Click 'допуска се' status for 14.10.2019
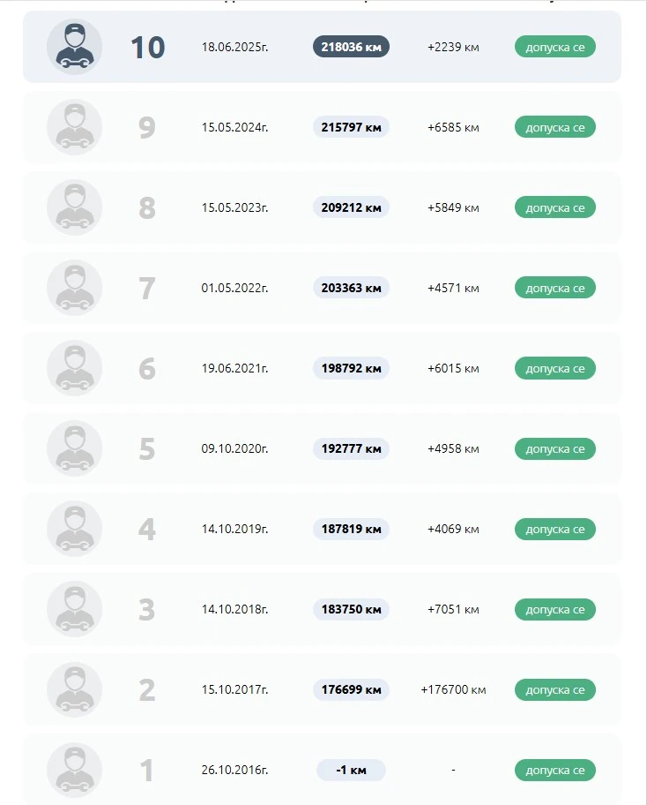This screenshot has width=647, height=805. tap(554, 529)
